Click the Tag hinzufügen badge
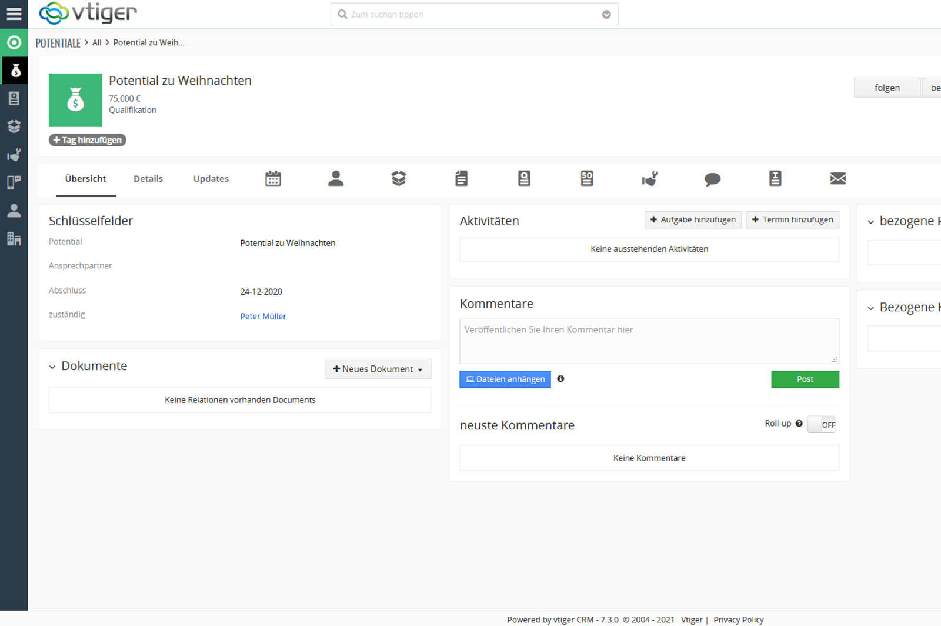Screen dimensions: 941x626 coord(87,140)
